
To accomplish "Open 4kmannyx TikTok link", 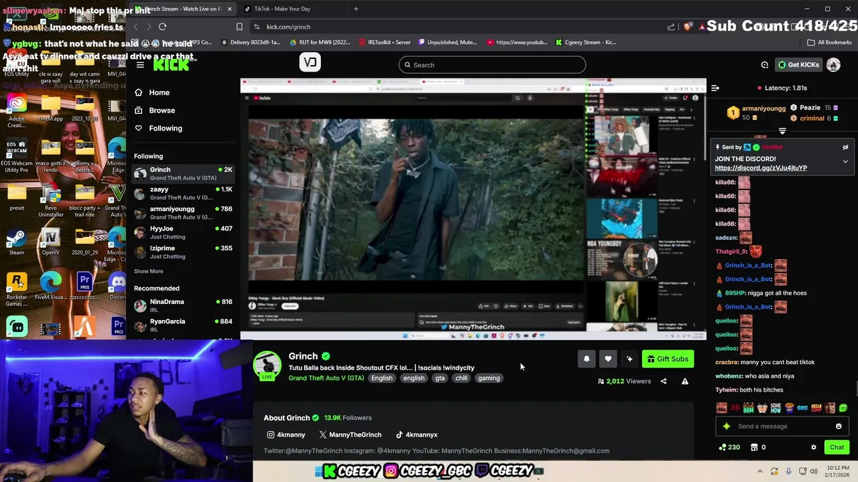I will pos(416,434).
